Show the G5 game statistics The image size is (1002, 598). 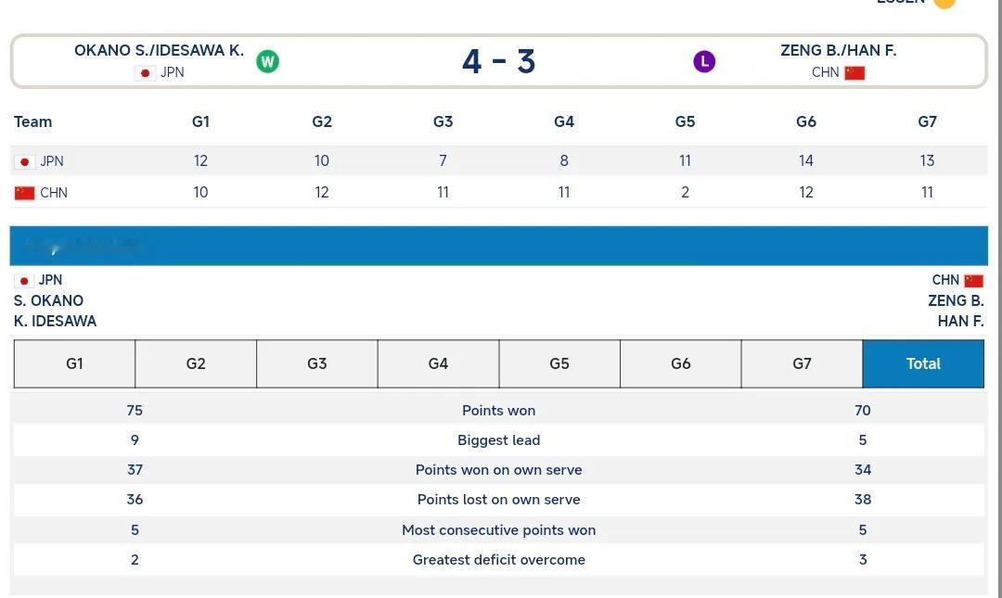pos(559,363)
